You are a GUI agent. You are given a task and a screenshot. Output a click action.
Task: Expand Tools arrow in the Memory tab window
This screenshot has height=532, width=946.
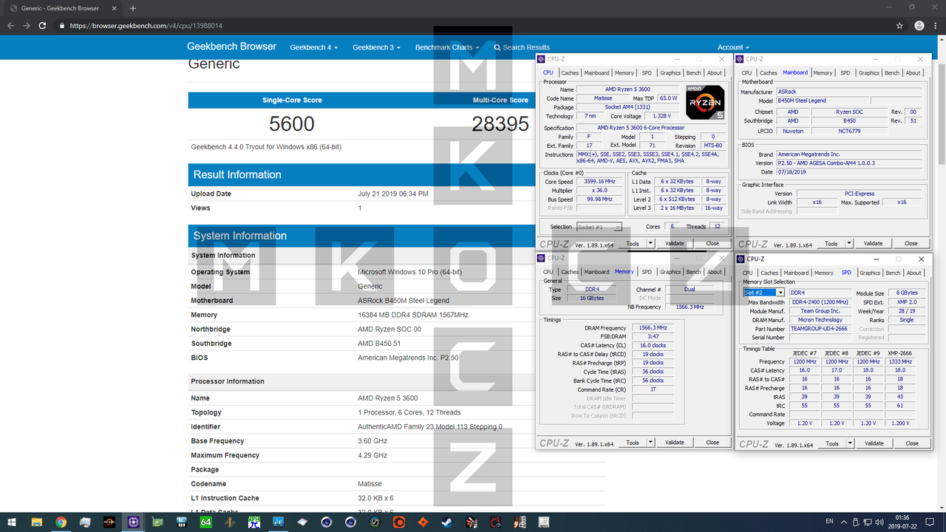650,443
